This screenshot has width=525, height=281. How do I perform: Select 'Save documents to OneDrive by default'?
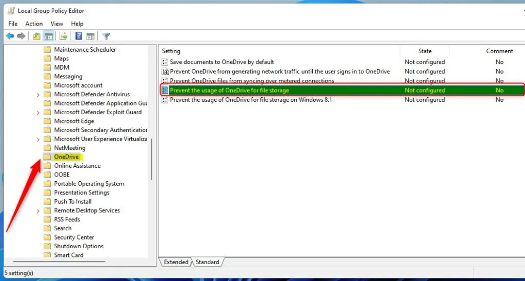221,62
